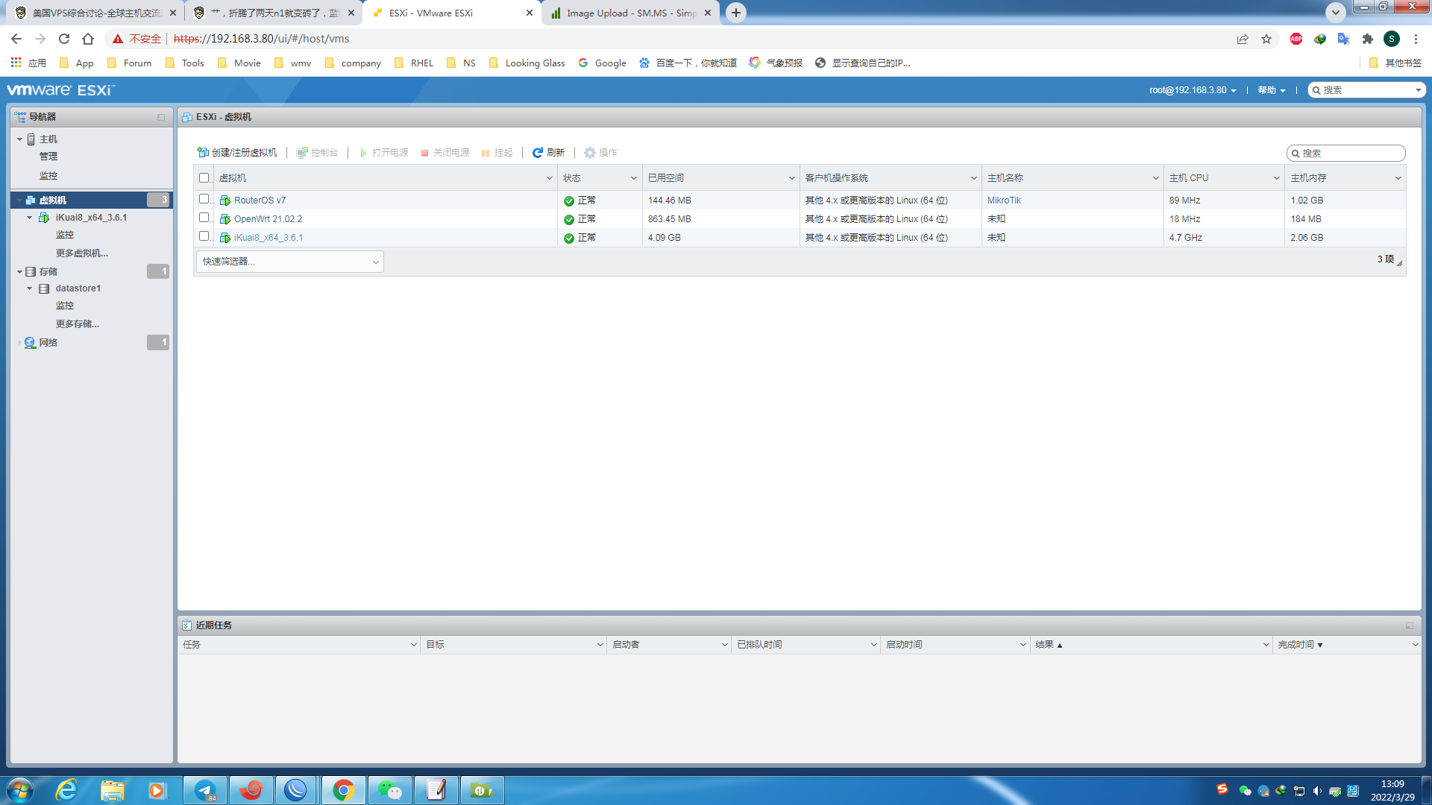Click the OpenWrt 21.02.2 VM name
Viewport: 1432px width, 805px height.
pyautogui.click(x=268, y=219)
